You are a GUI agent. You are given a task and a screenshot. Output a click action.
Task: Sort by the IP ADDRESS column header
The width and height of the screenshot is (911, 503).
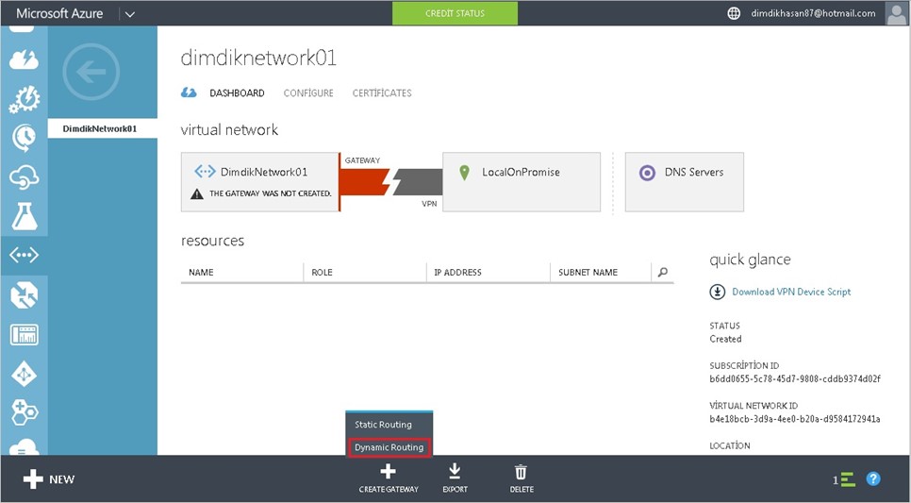click(457, 272)
